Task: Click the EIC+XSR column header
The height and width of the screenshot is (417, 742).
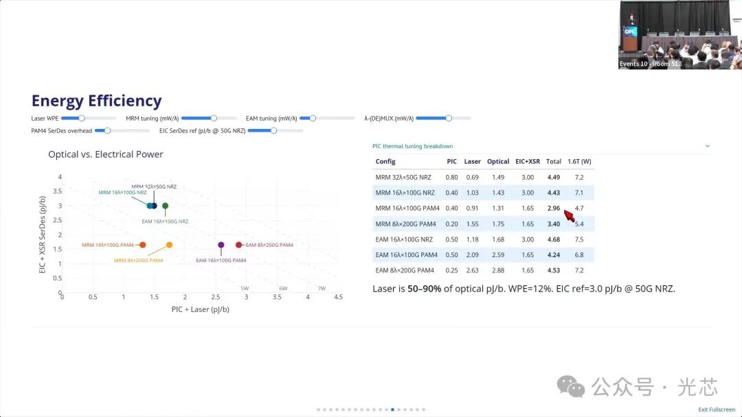Action: pyautogui.click(x=528, y=161)
